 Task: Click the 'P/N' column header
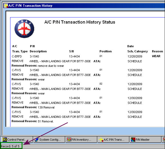[32, 46]
